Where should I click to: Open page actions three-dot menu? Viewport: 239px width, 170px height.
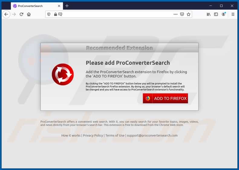175,14
